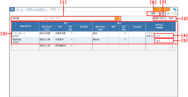Click the 消費者用製 department cell

click(x=60, y=35)
